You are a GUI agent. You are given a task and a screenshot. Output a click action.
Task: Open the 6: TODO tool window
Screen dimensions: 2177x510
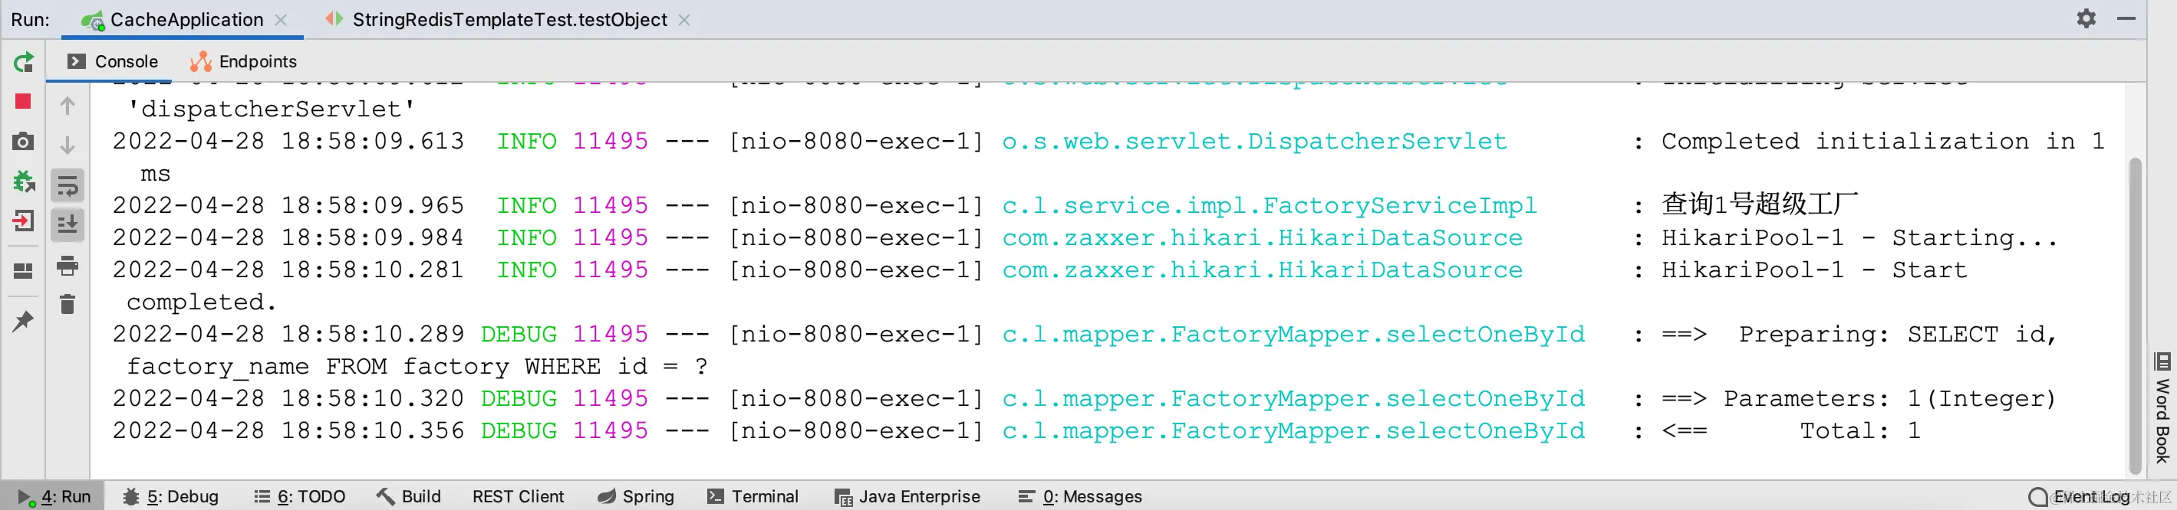pyautogui.click(x=300, y=496)
